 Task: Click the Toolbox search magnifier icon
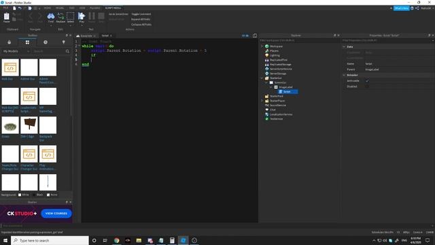67,52
